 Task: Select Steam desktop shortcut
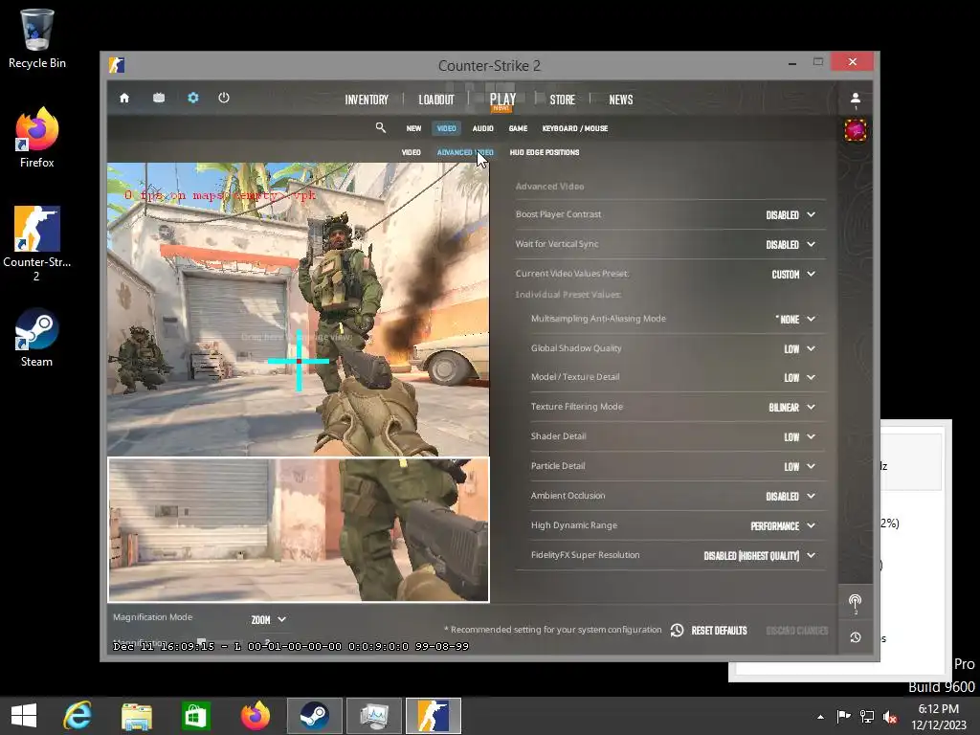point(37,338)
